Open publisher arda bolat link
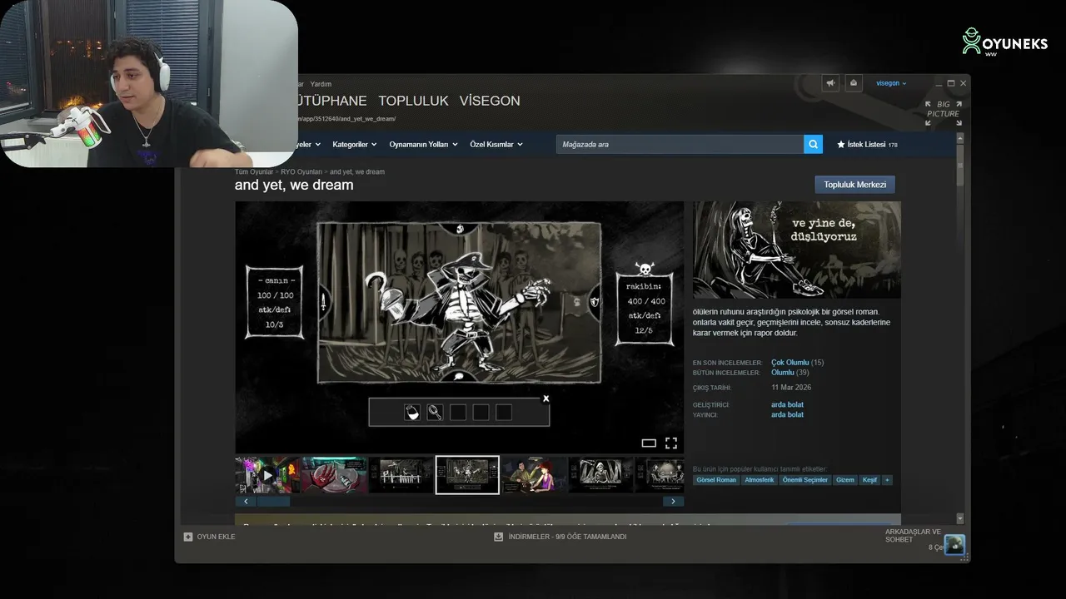This screenshot has height=599, width=1066. pos(787,414)
